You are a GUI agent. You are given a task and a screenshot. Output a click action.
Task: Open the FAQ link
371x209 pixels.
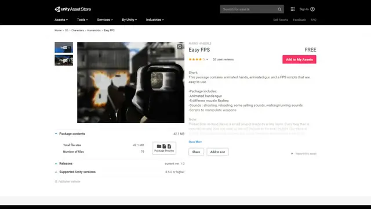pos(314,20)
